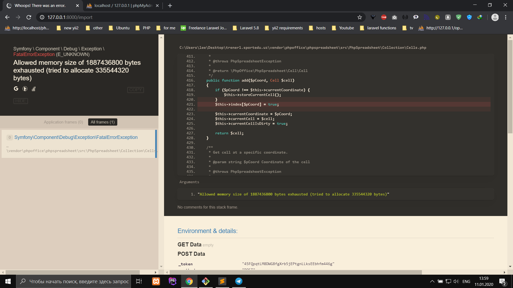Expand the laravel functions bookmark folder
The image size is (513, 288).
pos(378,28)
